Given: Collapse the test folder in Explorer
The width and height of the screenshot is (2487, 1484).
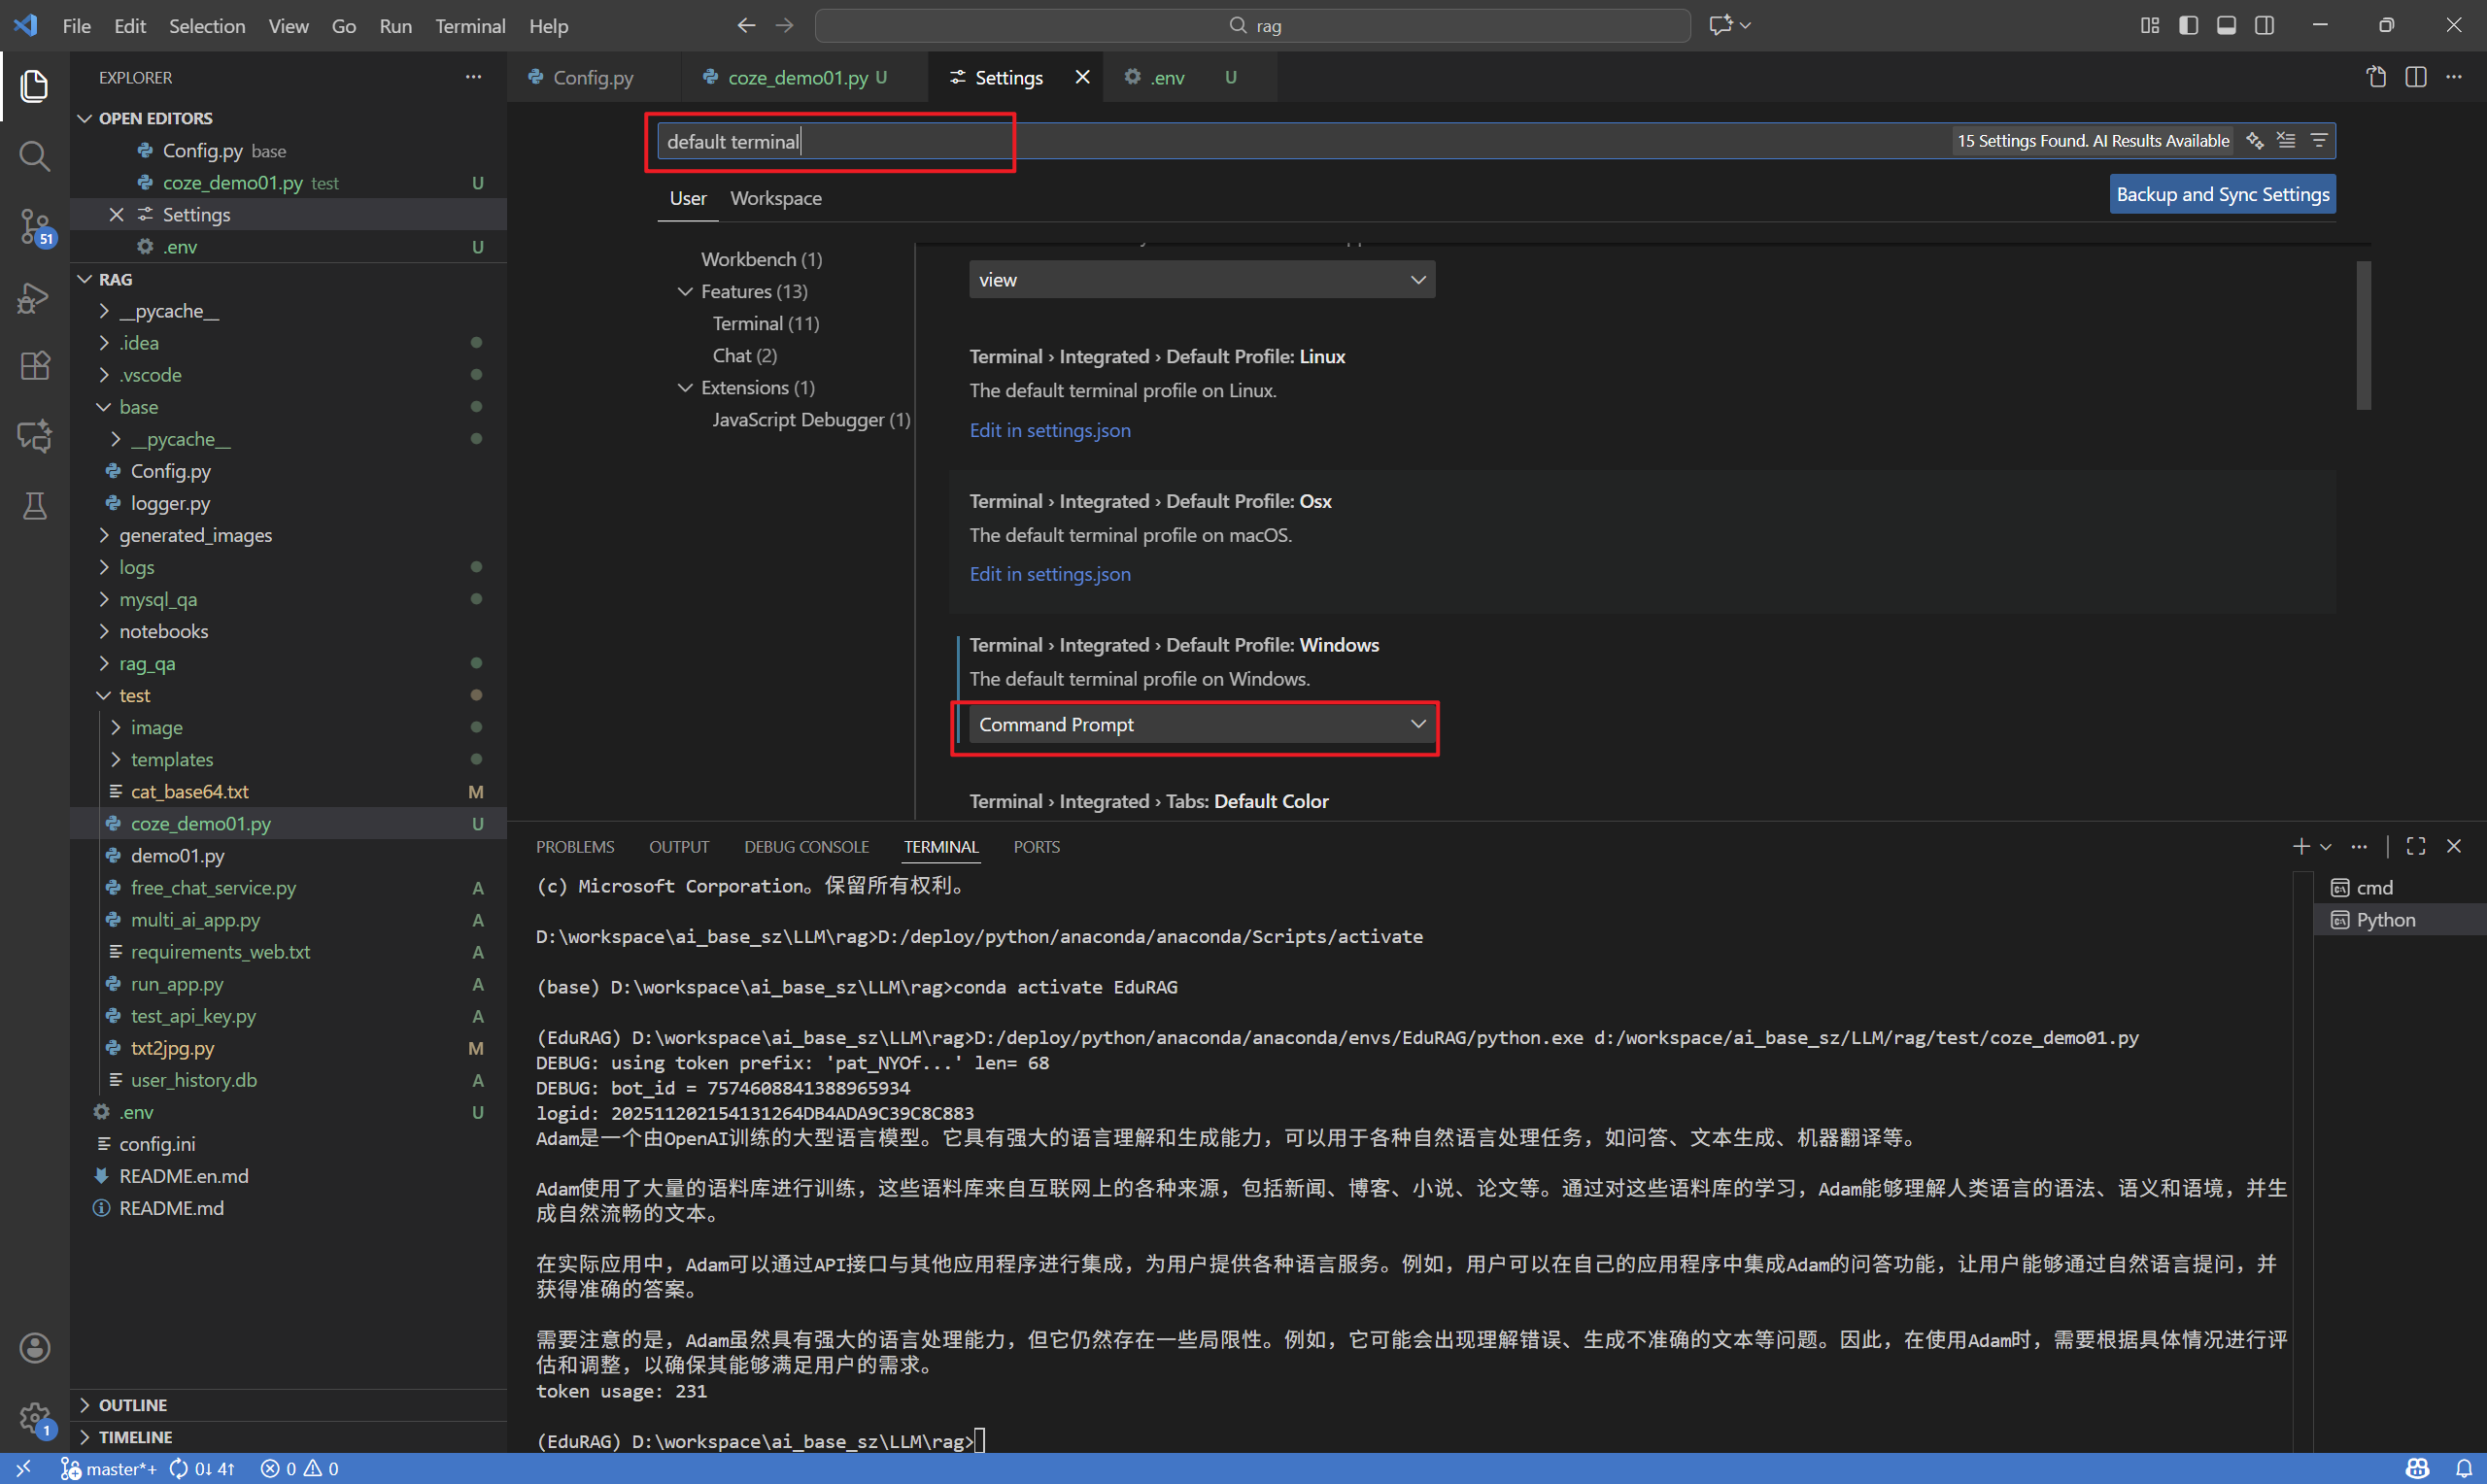Looking at the screenshot, I should (104, 695).
